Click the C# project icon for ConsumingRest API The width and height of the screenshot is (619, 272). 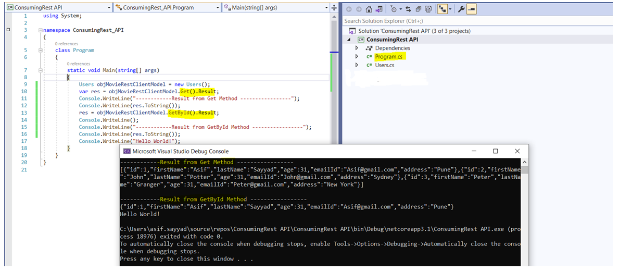pos(361,40)
